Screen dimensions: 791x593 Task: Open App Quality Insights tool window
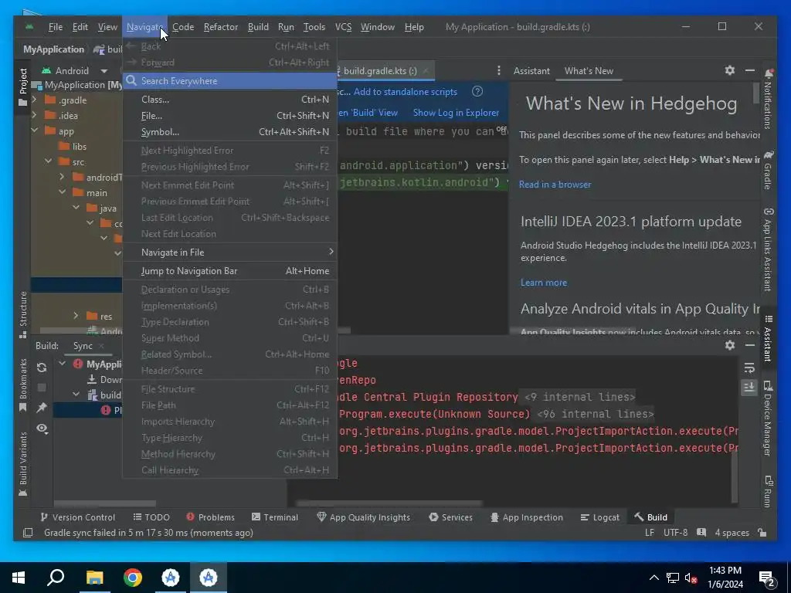363,517
